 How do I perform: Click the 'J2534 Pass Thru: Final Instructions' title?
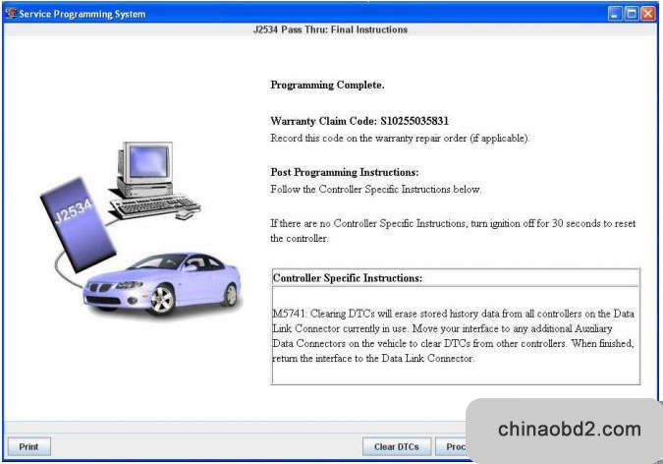coord(330,29)
